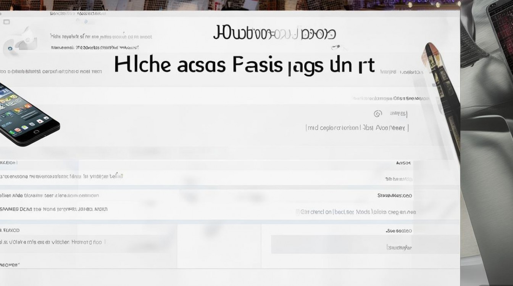Click the small blue dot near top bar

[86, 21]
